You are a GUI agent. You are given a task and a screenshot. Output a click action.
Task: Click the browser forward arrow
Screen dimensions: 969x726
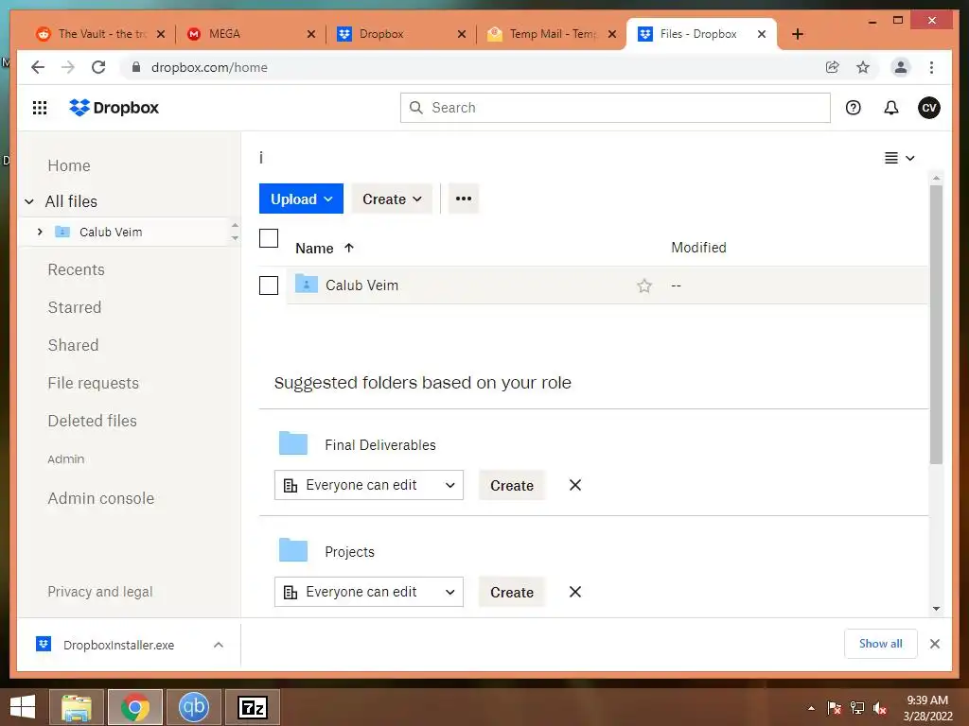tap(68, 67)
